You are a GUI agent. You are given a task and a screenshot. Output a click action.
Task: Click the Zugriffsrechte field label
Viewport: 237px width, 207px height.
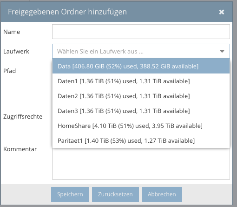(23, 116)
